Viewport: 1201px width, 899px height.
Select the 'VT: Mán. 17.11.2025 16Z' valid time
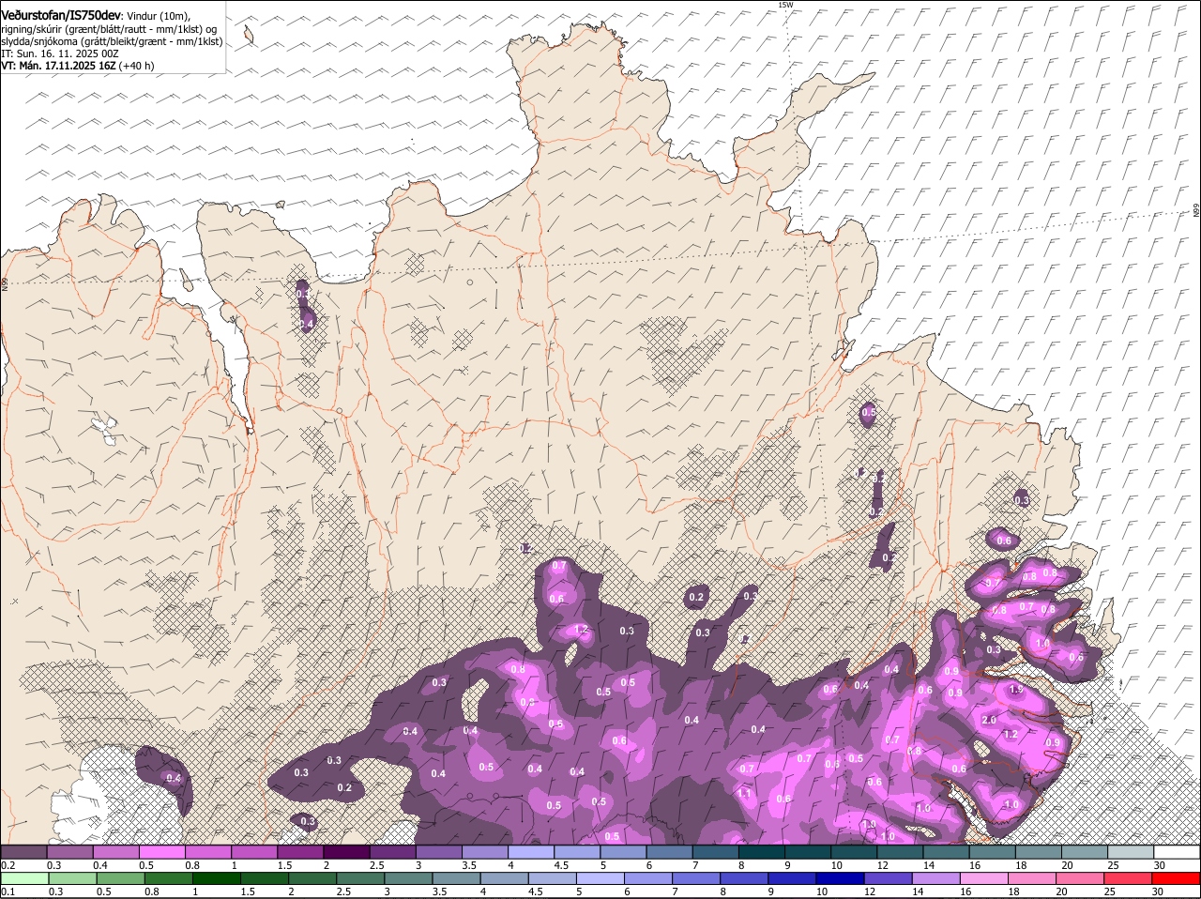click(x=58, y=66)
